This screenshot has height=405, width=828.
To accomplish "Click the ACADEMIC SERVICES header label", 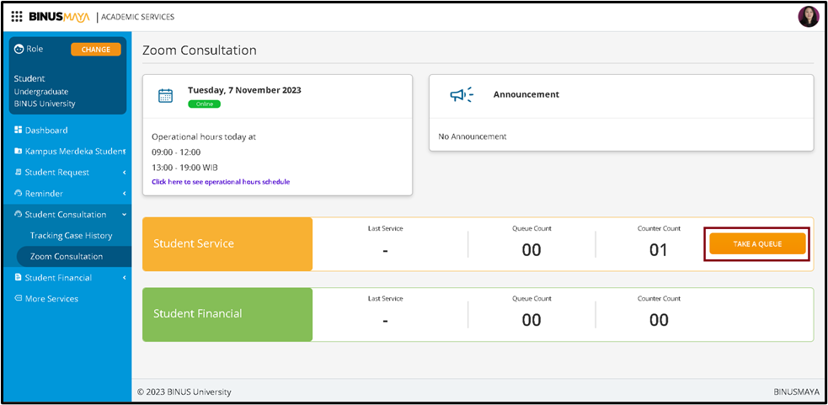I will 138,17.
